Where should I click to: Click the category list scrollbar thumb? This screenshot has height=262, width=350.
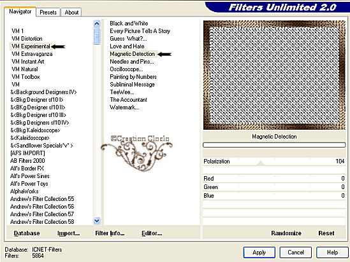[97, 36]
